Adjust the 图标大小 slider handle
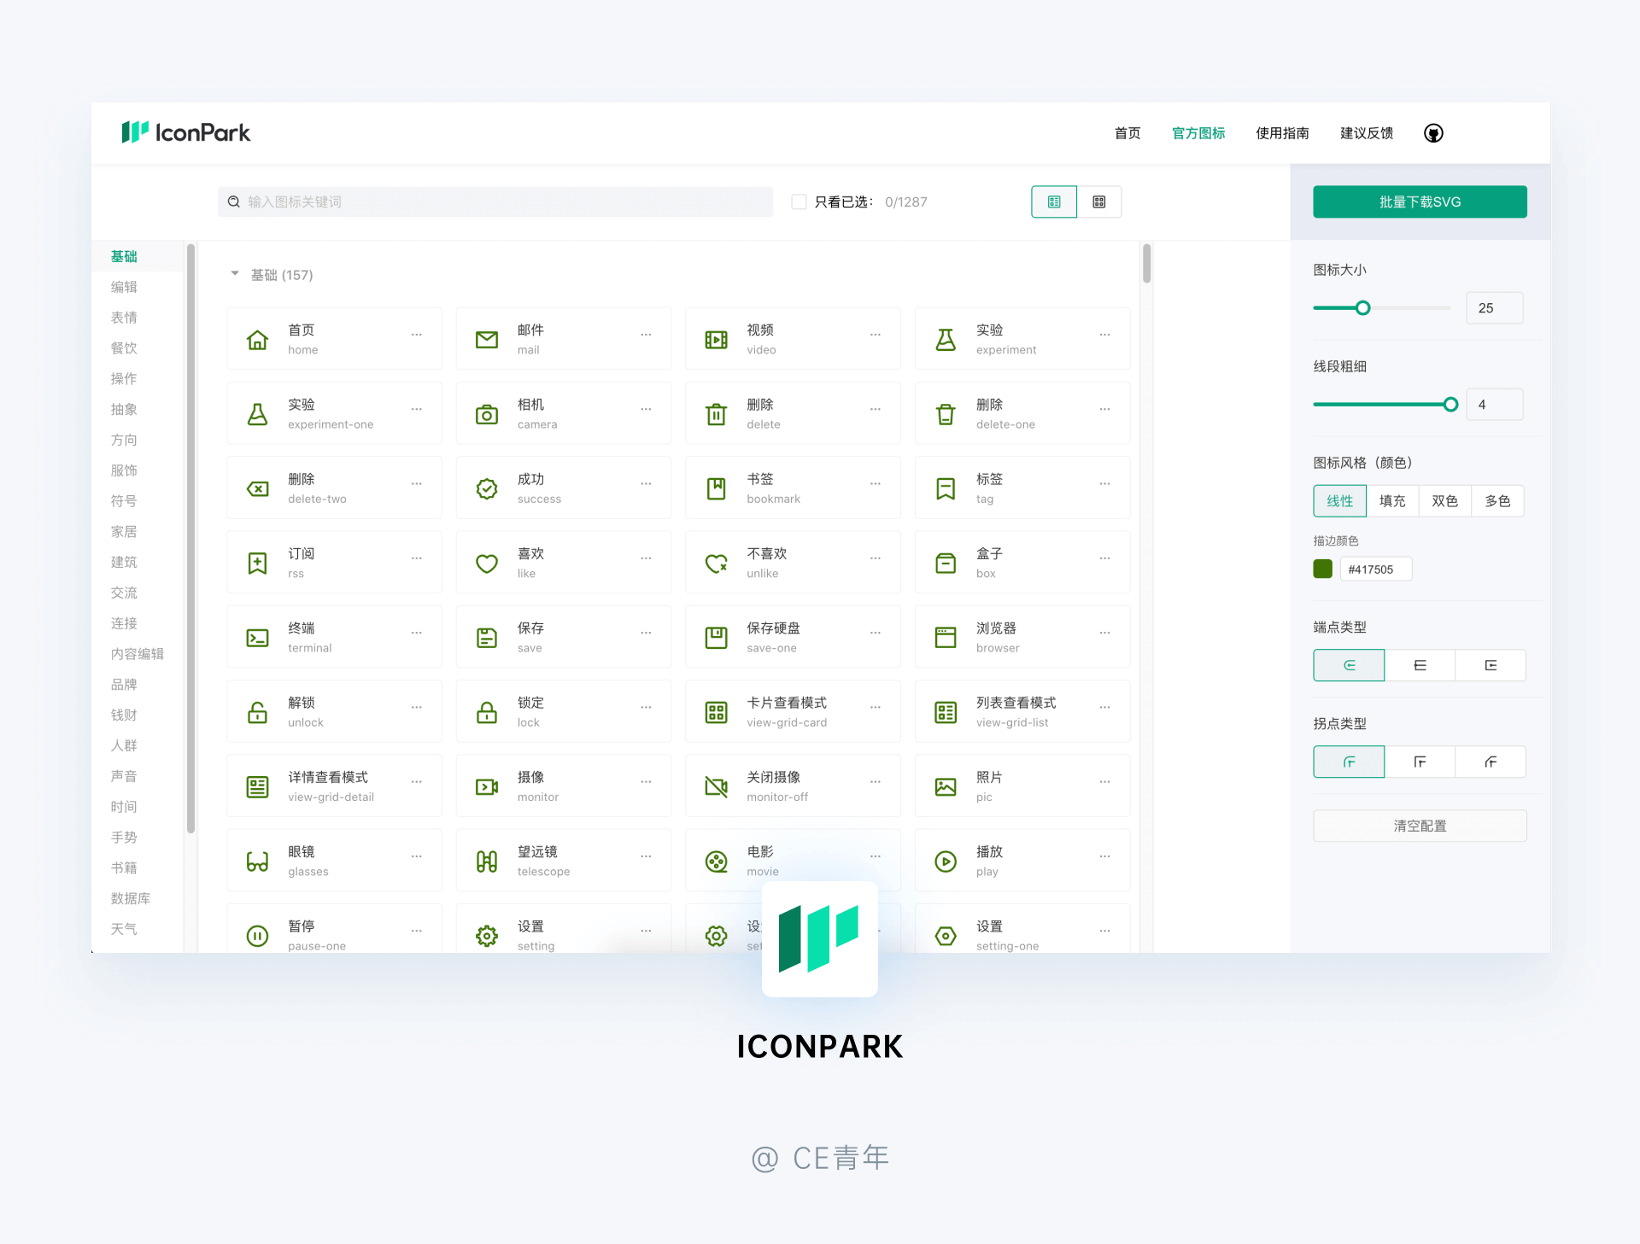 pyautogui.click(x=1363, y=308)
